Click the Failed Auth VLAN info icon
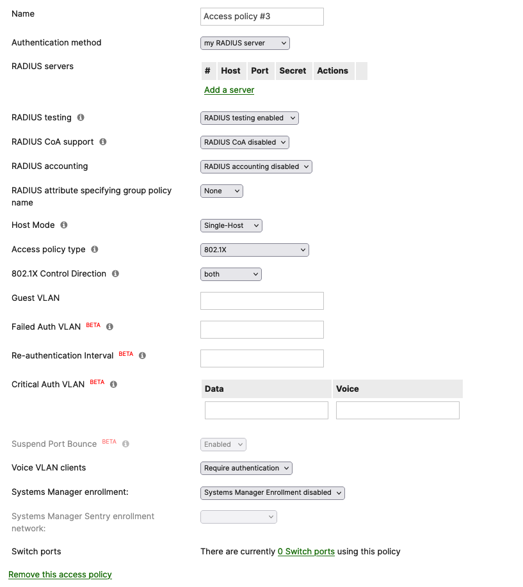This screenshot has height=587, width=523. 109,326
